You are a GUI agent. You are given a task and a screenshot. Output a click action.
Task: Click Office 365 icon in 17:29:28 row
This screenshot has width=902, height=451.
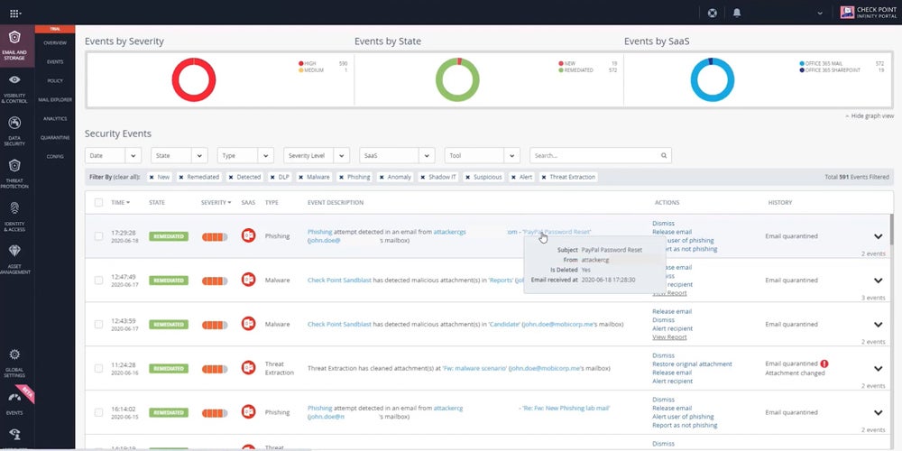pyautogui.click(x=249, y=235)
